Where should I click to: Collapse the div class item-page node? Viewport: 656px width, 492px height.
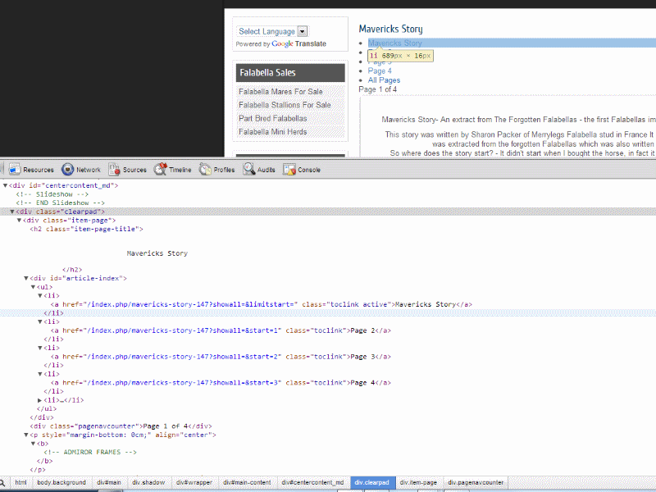point(19,221)
